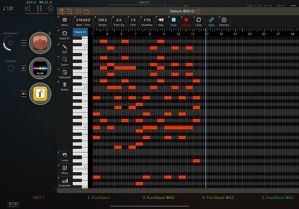Open the Mixer panel
Viewport: 299px width, 209px height.
[x=64, y=170]
